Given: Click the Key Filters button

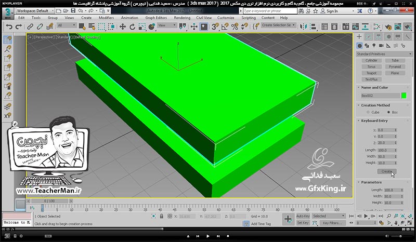Looking at the screenshot, I should (x=332, y=223).
